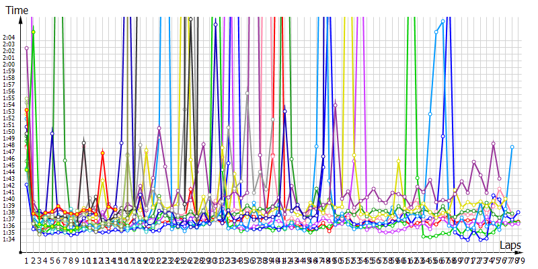Click lap number 9 on the horizontal axis

click(x=77, y=260)
